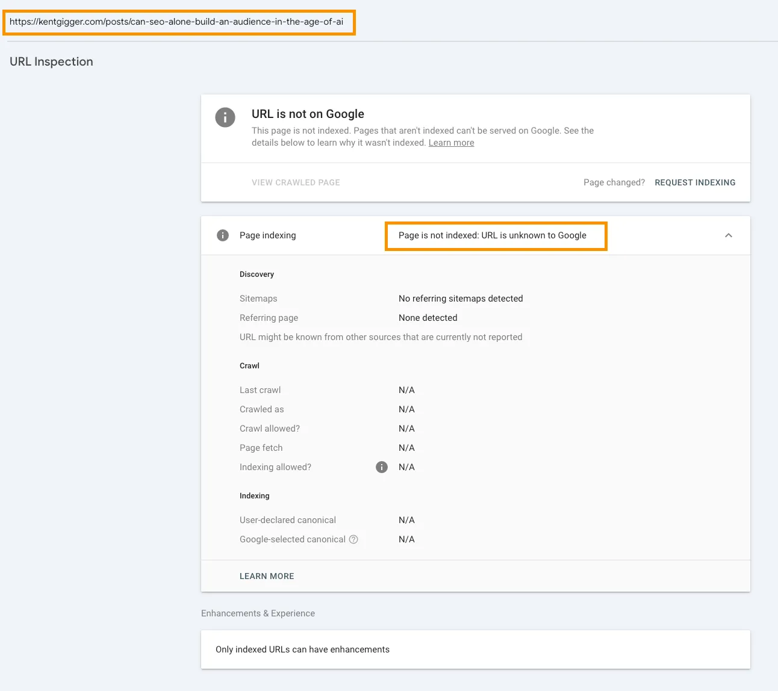Click the 'Indexing' section heading
Image resolution: width=778 pixels, height=691 pixels.
(x=254, y=496)
